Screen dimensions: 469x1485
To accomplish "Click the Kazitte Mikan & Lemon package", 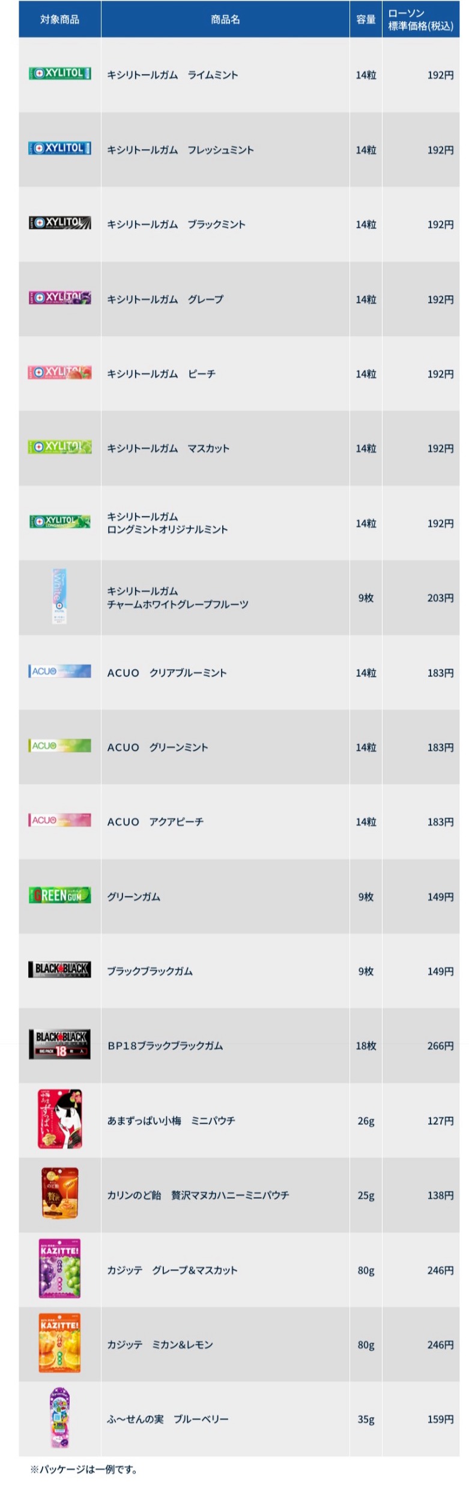I will [x=60, y=1343].
